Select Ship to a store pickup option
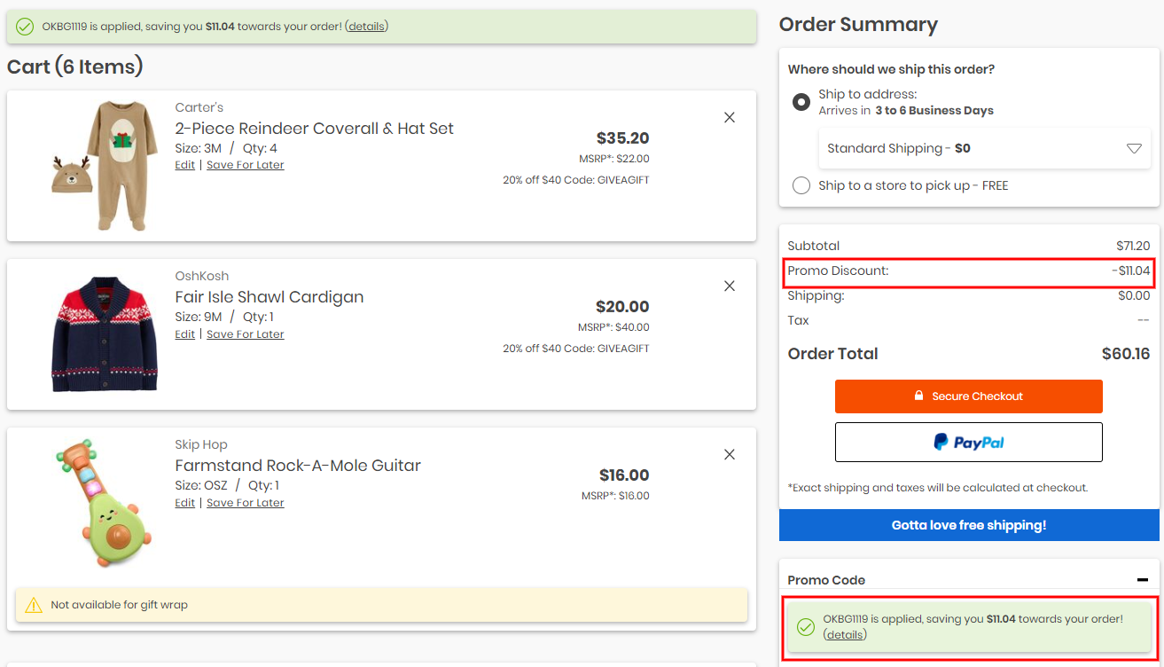The width and height of the screenshot is (1164, 667). click(801, 185)
